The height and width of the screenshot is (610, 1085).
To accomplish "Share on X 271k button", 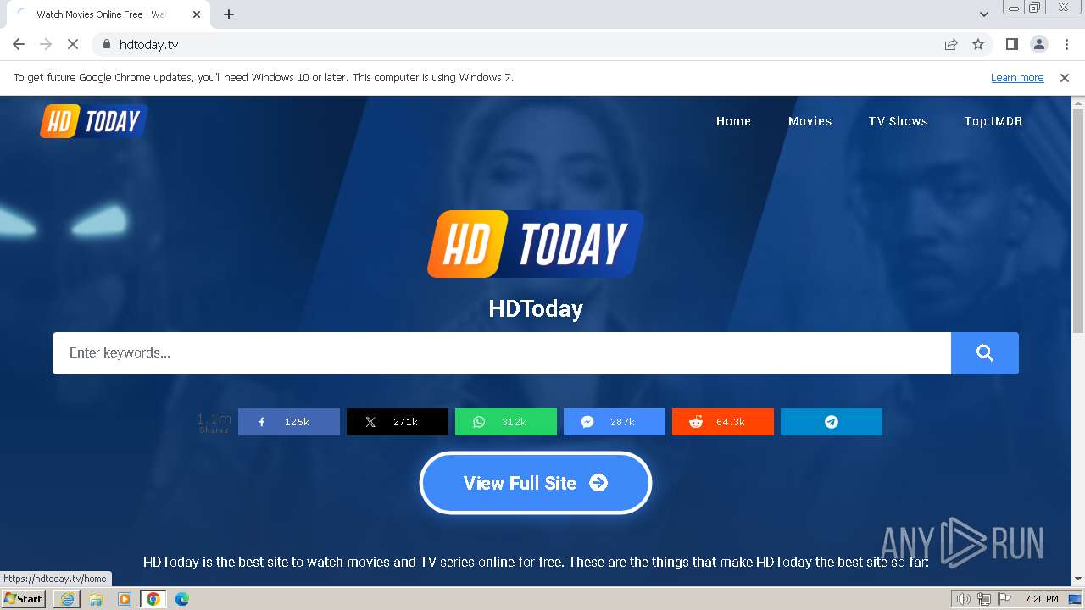I will point(398,422).
